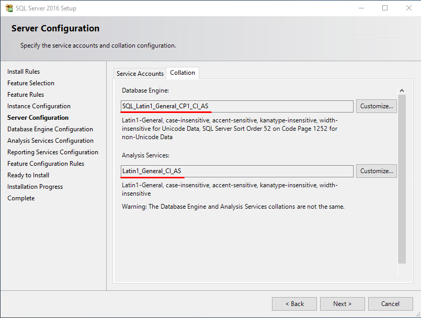Go back with the Back button
This screenshot has height=318, width=421.
point(294,304)
